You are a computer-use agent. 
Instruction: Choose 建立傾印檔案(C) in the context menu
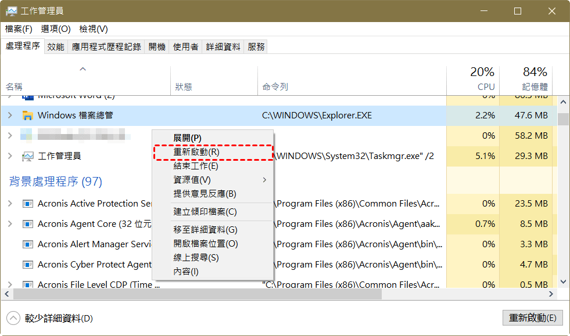[213, 212]
